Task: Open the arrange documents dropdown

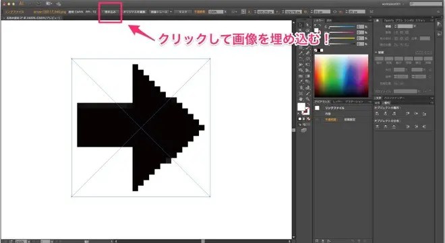Action: [49, 3]
